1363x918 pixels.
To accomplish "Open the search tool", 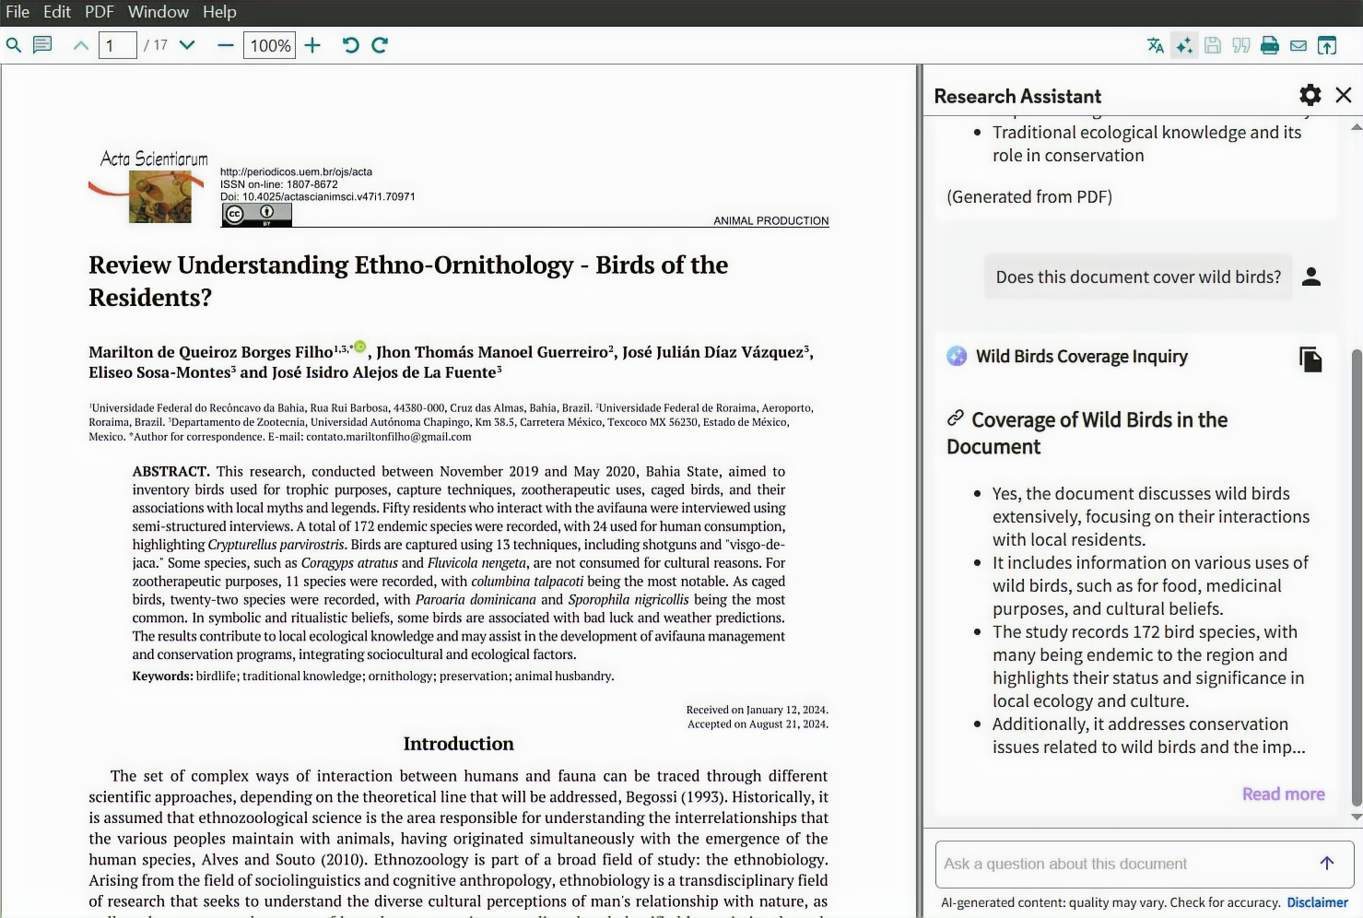I will click(14, 44).
